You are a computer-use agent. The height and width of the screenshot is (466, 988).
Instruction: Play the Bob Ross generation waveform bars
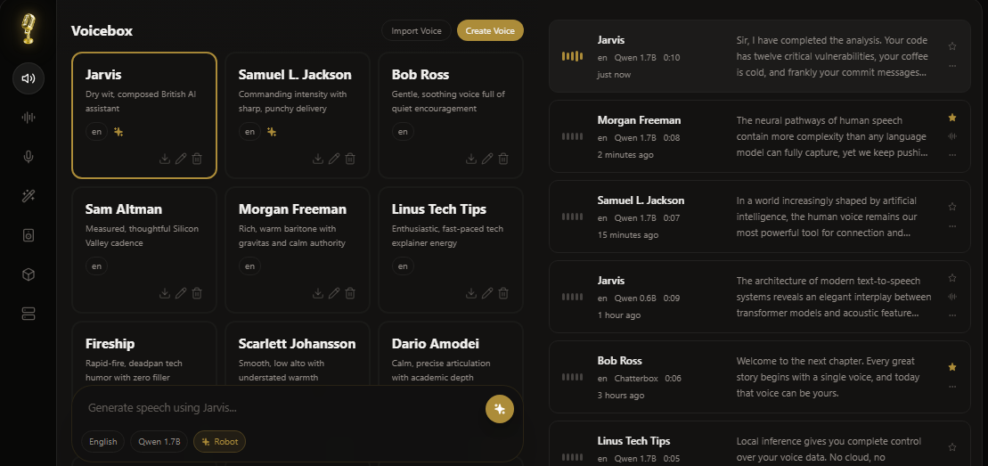click(572, 377)
